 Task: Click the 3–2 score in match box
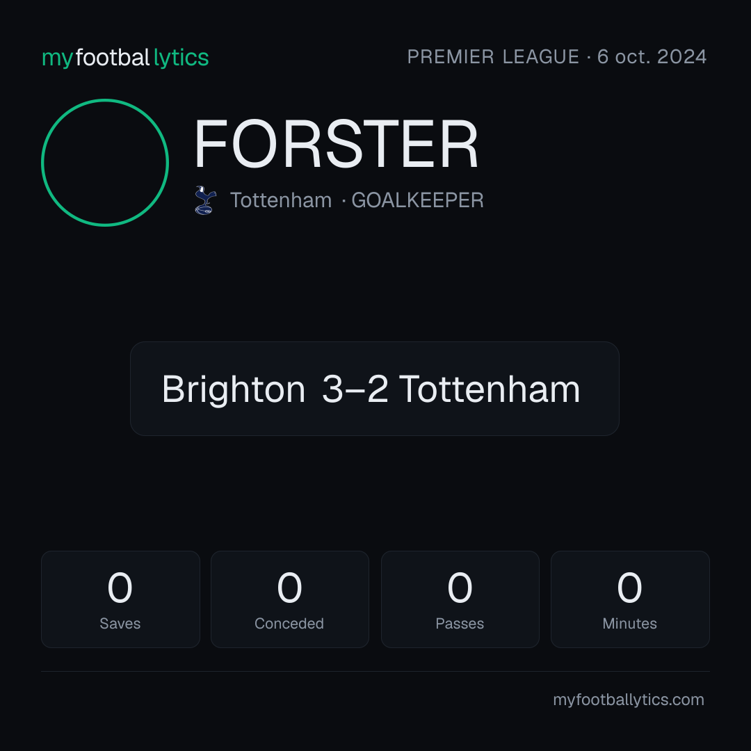[355, 389]
